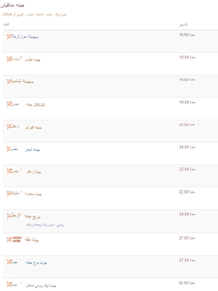
Task: Click the crossed-utensils icon beside جبنه كيري
Action: (x=9, y=126)
